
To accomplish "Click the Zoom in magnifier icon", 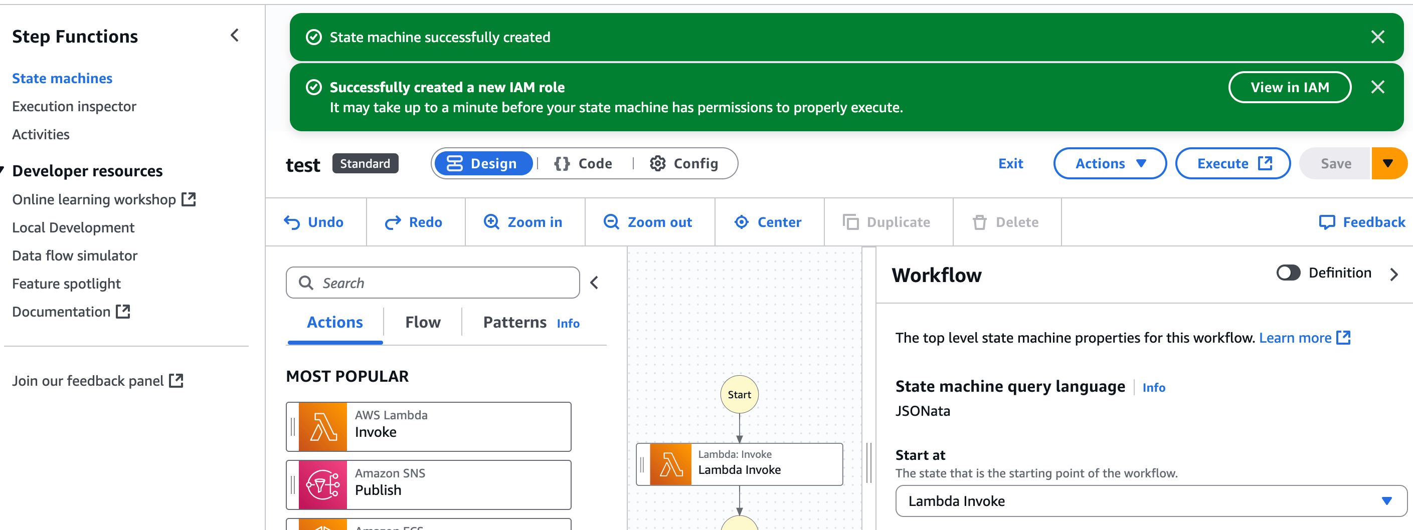I will coord(491,222).
